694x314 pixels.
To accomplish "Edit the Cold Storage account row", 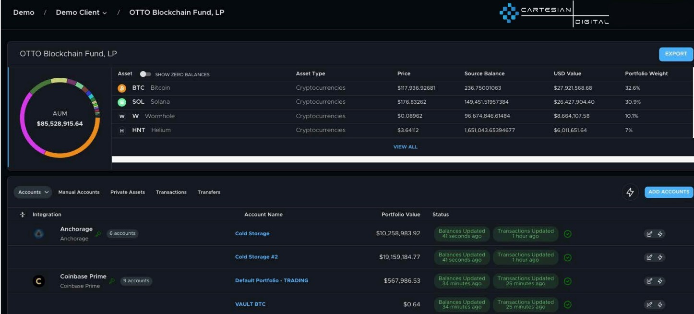I will click(649, 234).
